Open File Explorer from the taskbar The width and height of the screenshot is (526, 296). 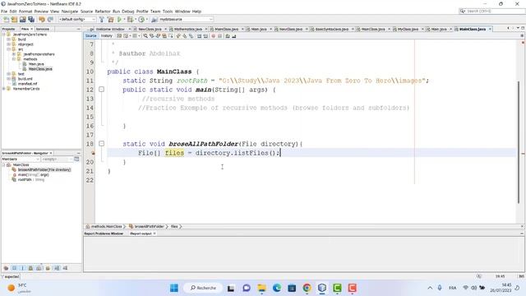[261, 288]
